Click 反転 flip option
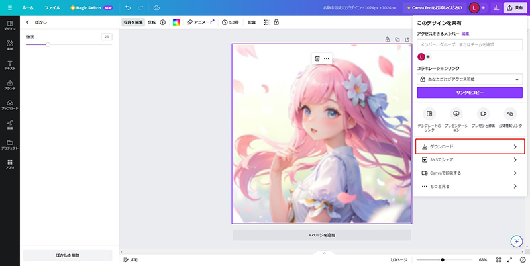The image size is (530, 266). point(152,22)
